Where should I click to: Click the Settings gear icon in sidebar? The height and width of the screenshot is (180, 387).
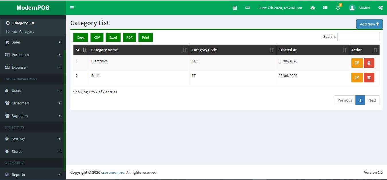[x=7, y=139]
